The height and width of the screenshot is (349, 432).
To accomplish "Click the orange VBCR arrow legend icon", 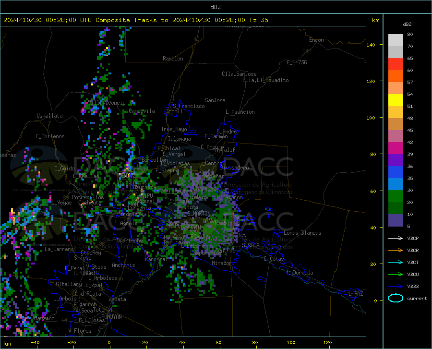I will click(396, 251).
